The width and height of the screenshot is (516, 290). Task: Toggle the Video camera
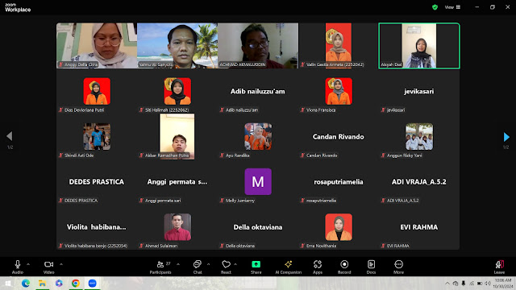pyautogui.click(x=48, y=267)
